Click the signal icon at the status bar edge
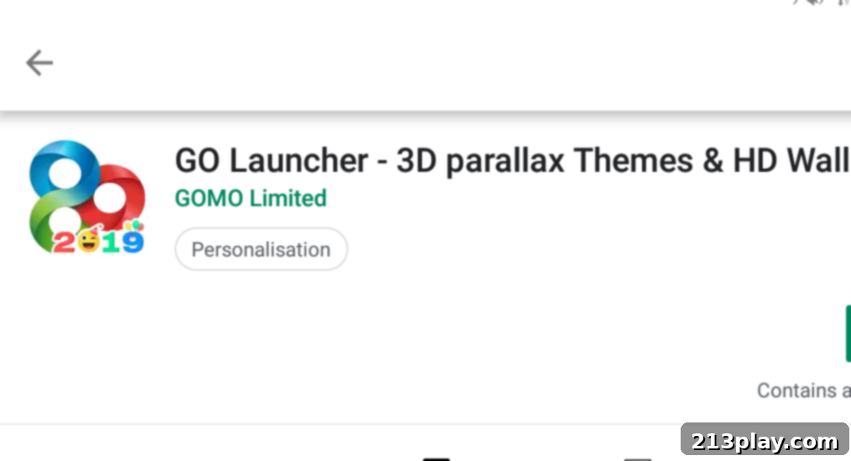The width and height of the screenshot is (851, 461). pyautogui.click(x=842, y=3)
